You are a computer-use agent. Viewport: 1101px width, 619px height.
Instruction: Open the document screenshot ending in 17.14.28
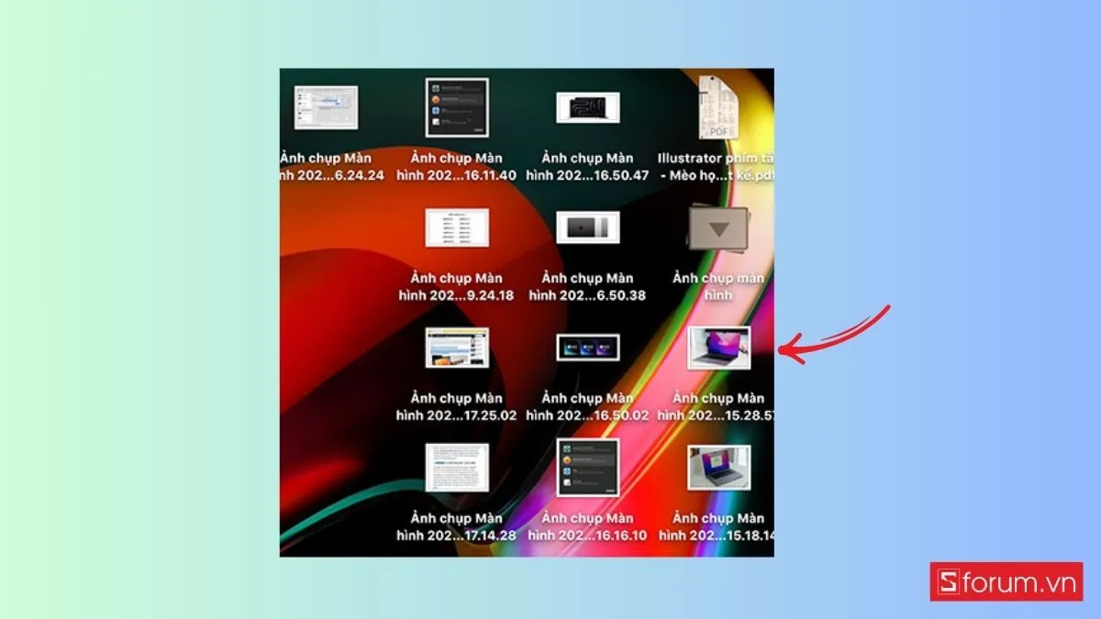457,466
